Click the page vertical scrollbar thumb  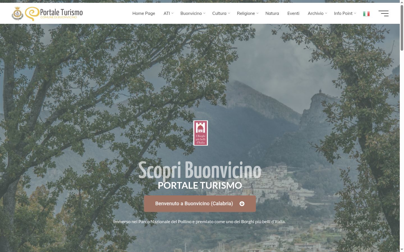click(402, 28)
